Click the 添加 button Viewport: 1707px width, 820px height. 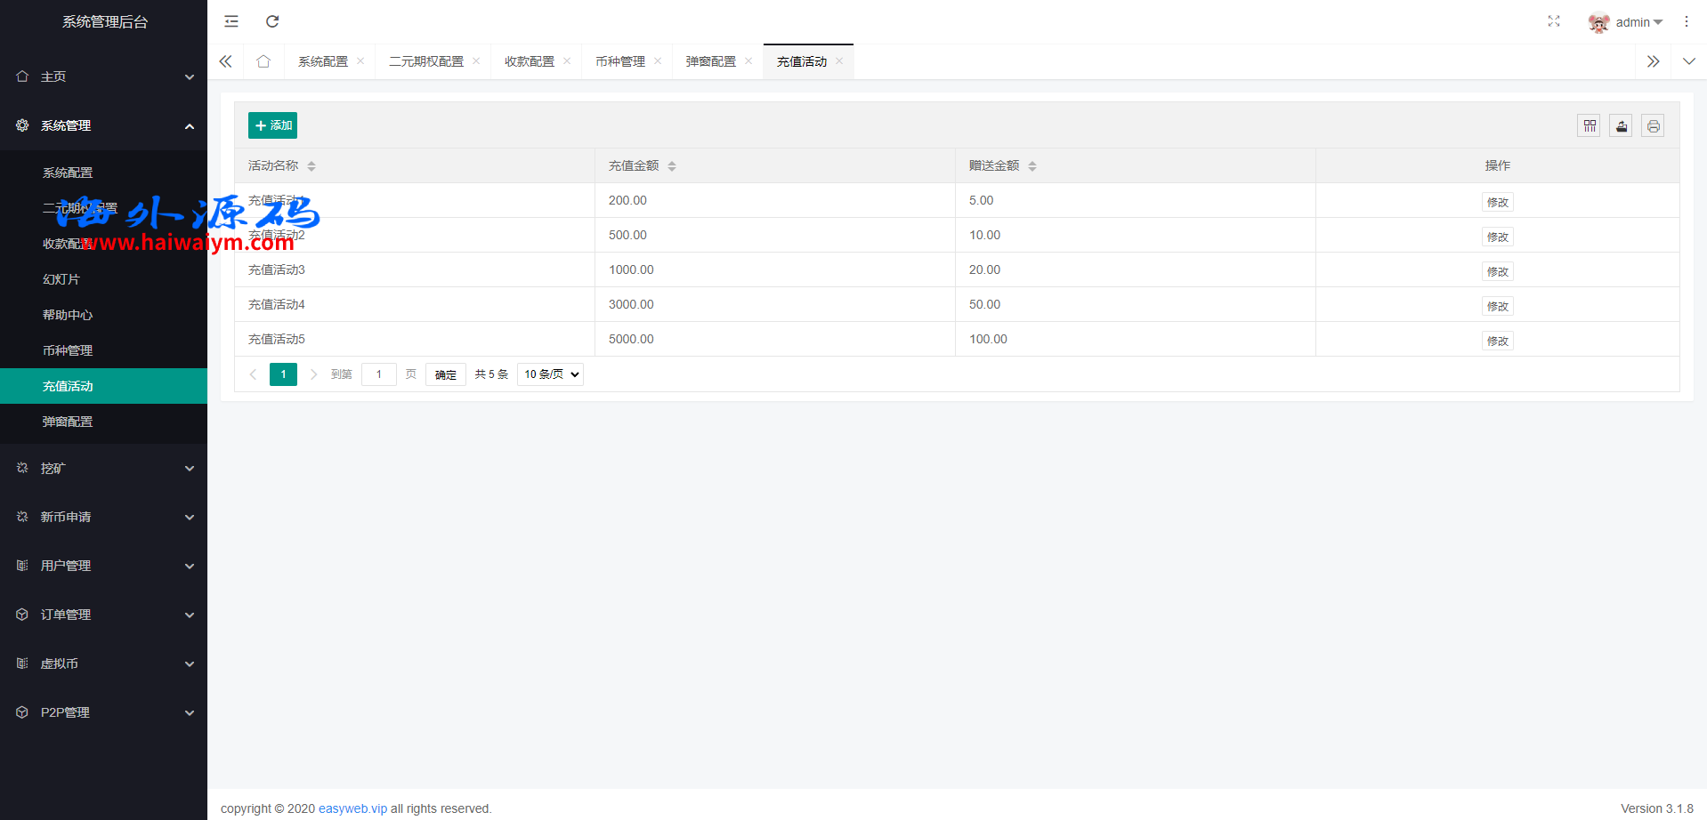pyautogui.click(x=272, y=125)
